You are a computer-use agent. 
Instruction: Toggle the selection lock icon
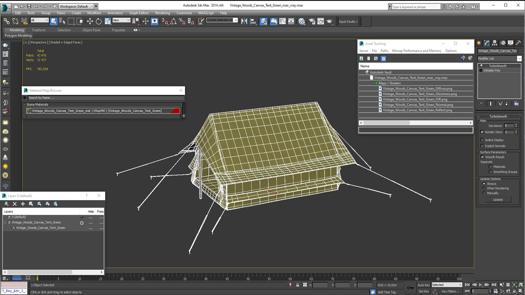tap(297, 285)
